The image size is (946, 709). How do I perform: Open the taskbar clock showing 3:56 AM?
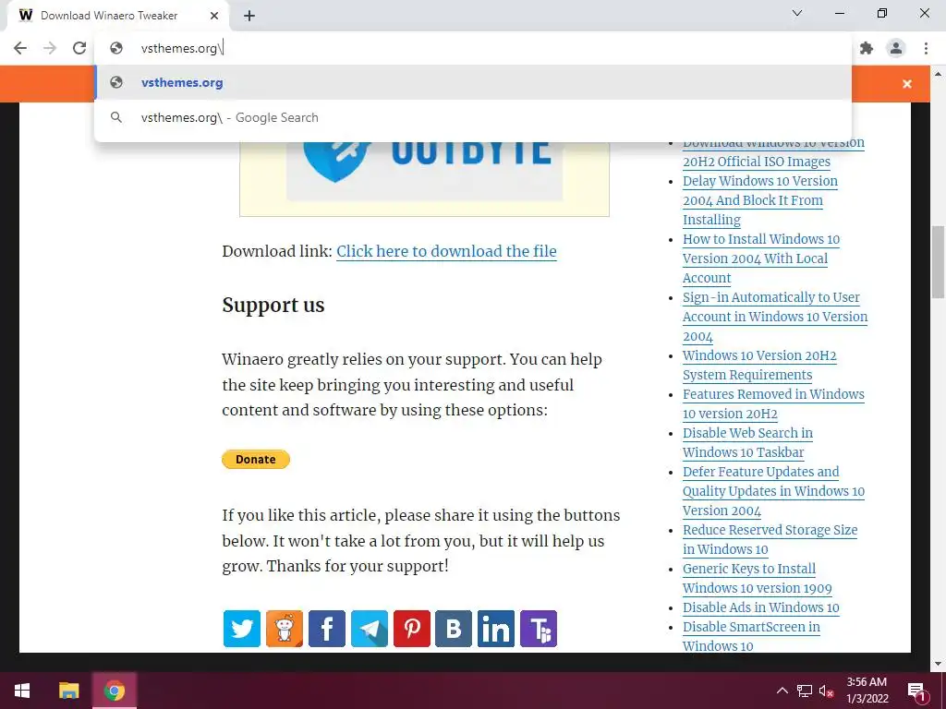pos(867,691)
